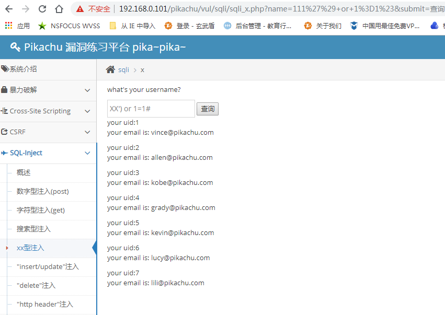Click share icon beside CSRF

click(4, 132)
